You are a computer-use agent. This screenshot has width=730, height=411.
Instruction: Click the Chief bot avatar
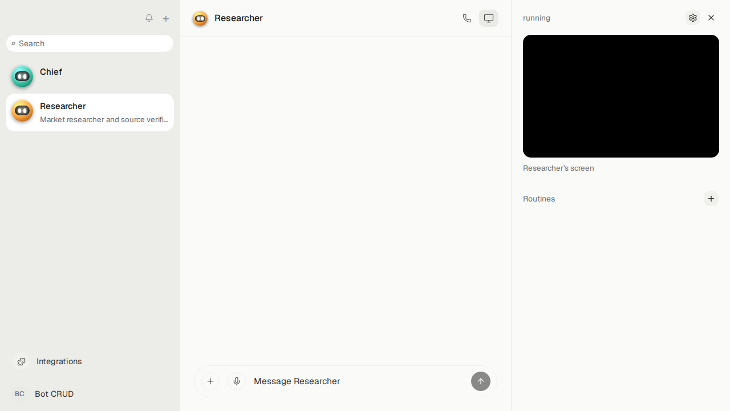pos(22,76)
